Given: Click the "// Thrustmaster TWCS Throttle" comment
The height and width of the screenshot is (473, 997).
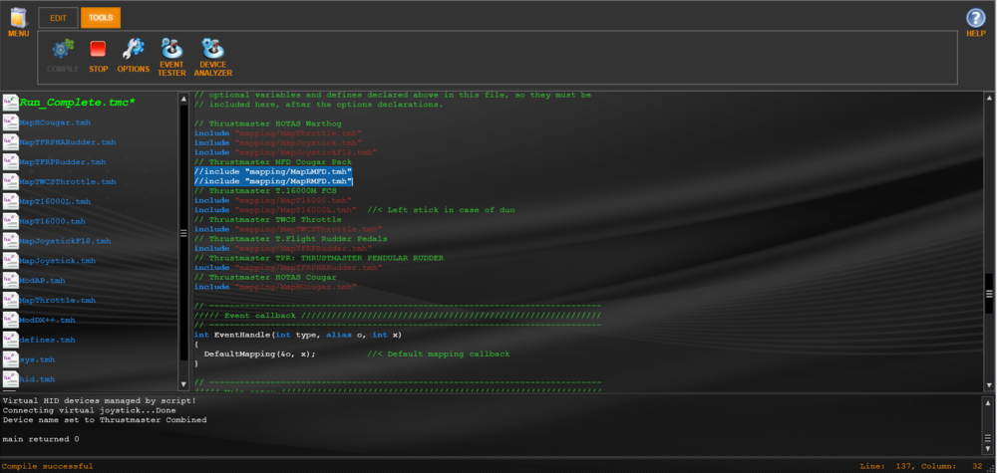Looking at the screenshot, I should pyautogui.click(x=267, y=220).
